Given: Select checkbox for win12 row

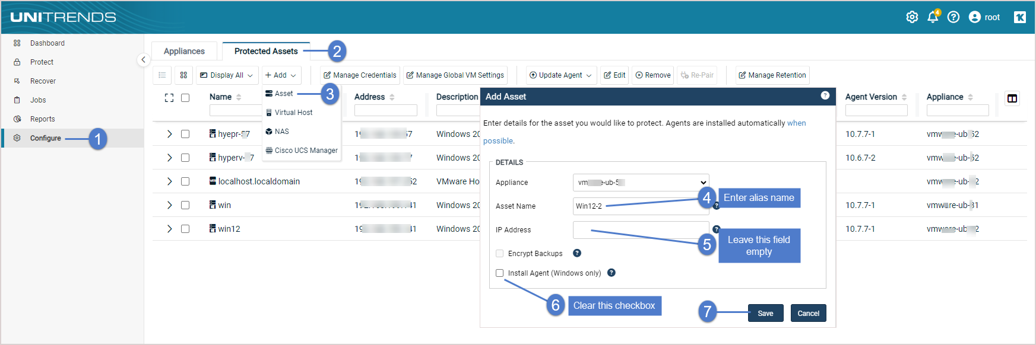Looking at the screenshot, I should coord(185,229).
